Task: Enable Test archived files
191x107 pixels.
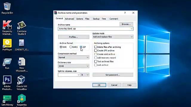Action: (x=95, y=62)
